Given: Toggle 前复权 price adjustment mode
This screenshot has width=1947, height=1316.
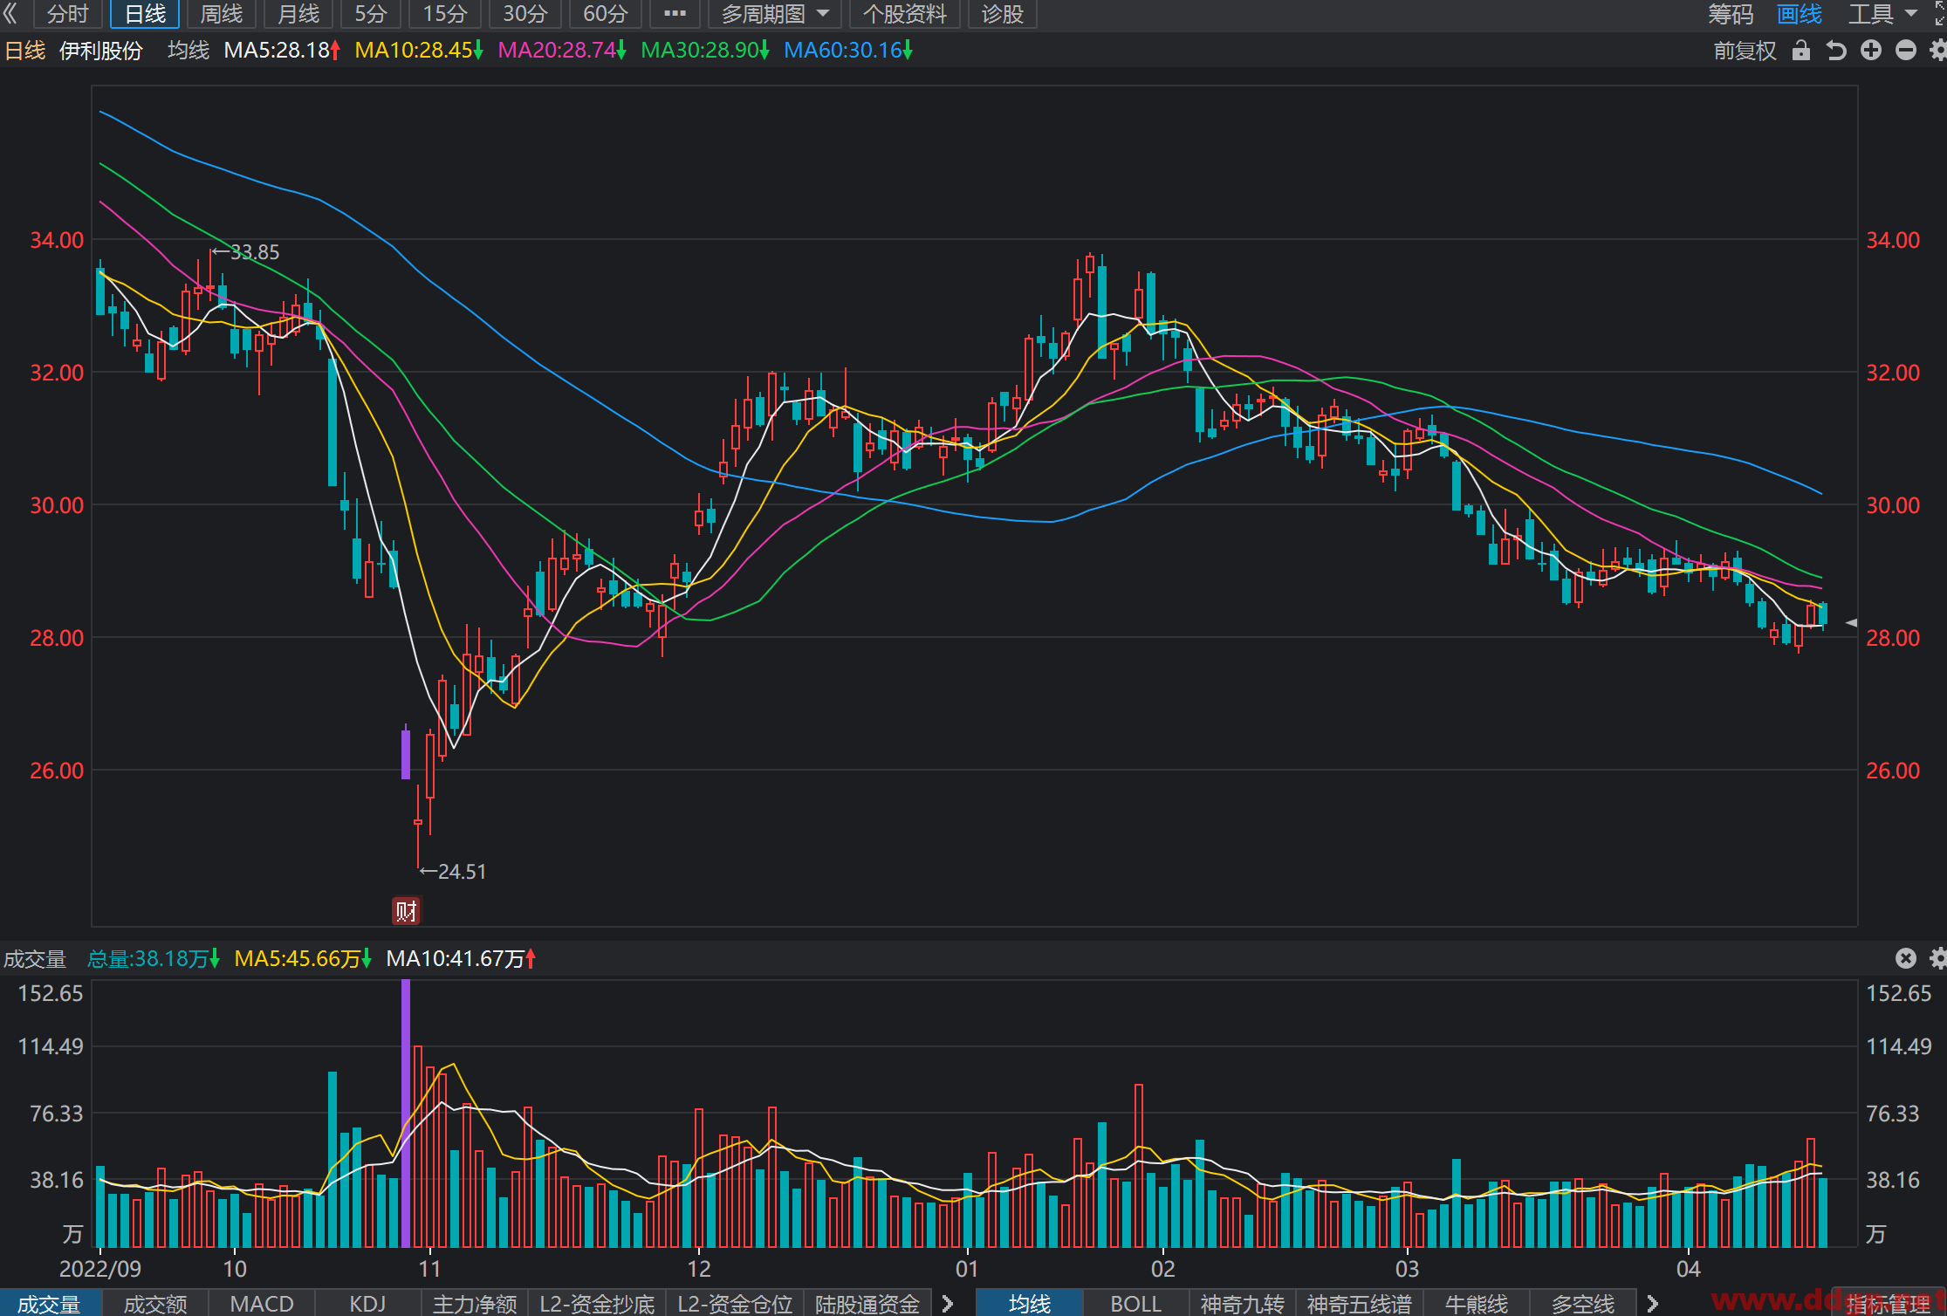Looking at the screenshot, I should [x=1745, y=51].
